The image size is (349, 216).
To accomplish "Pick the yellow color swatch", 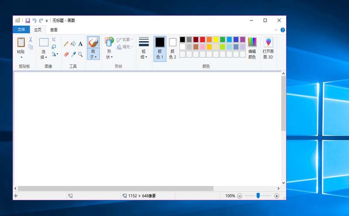I will coord(216,40).
